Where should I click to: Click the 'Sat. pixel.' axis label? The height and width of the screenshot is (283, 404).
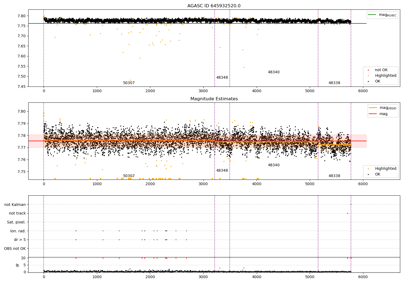coord(16,222)
